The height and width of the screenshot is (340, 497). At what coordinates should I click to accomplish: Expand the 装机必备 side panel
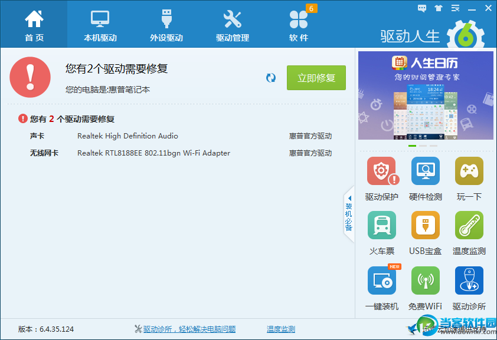[349, 214]
